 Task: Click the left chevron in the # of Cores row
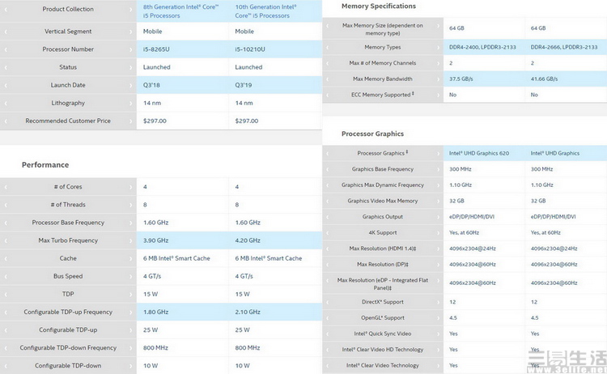[x=6, y=187]
